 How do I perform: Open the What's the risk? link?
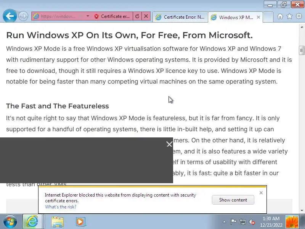click(x=61, y=207)
